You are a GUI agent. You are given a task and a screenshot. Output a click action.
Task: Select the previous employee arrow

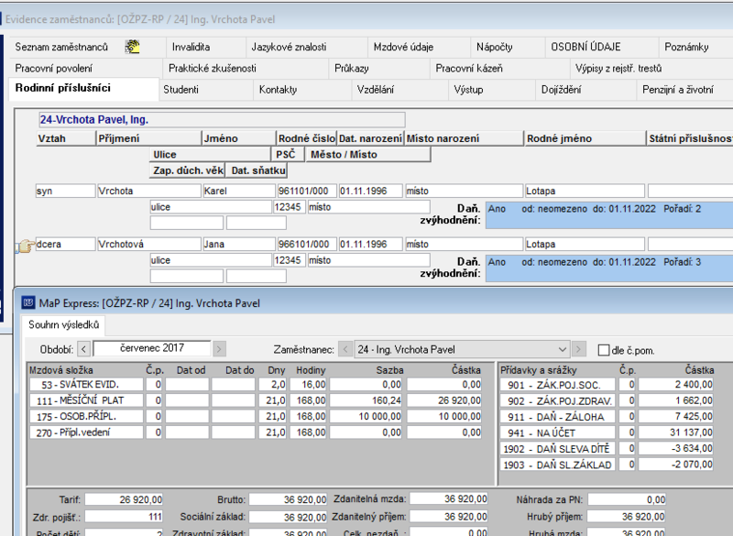click(x=345, y=349)
